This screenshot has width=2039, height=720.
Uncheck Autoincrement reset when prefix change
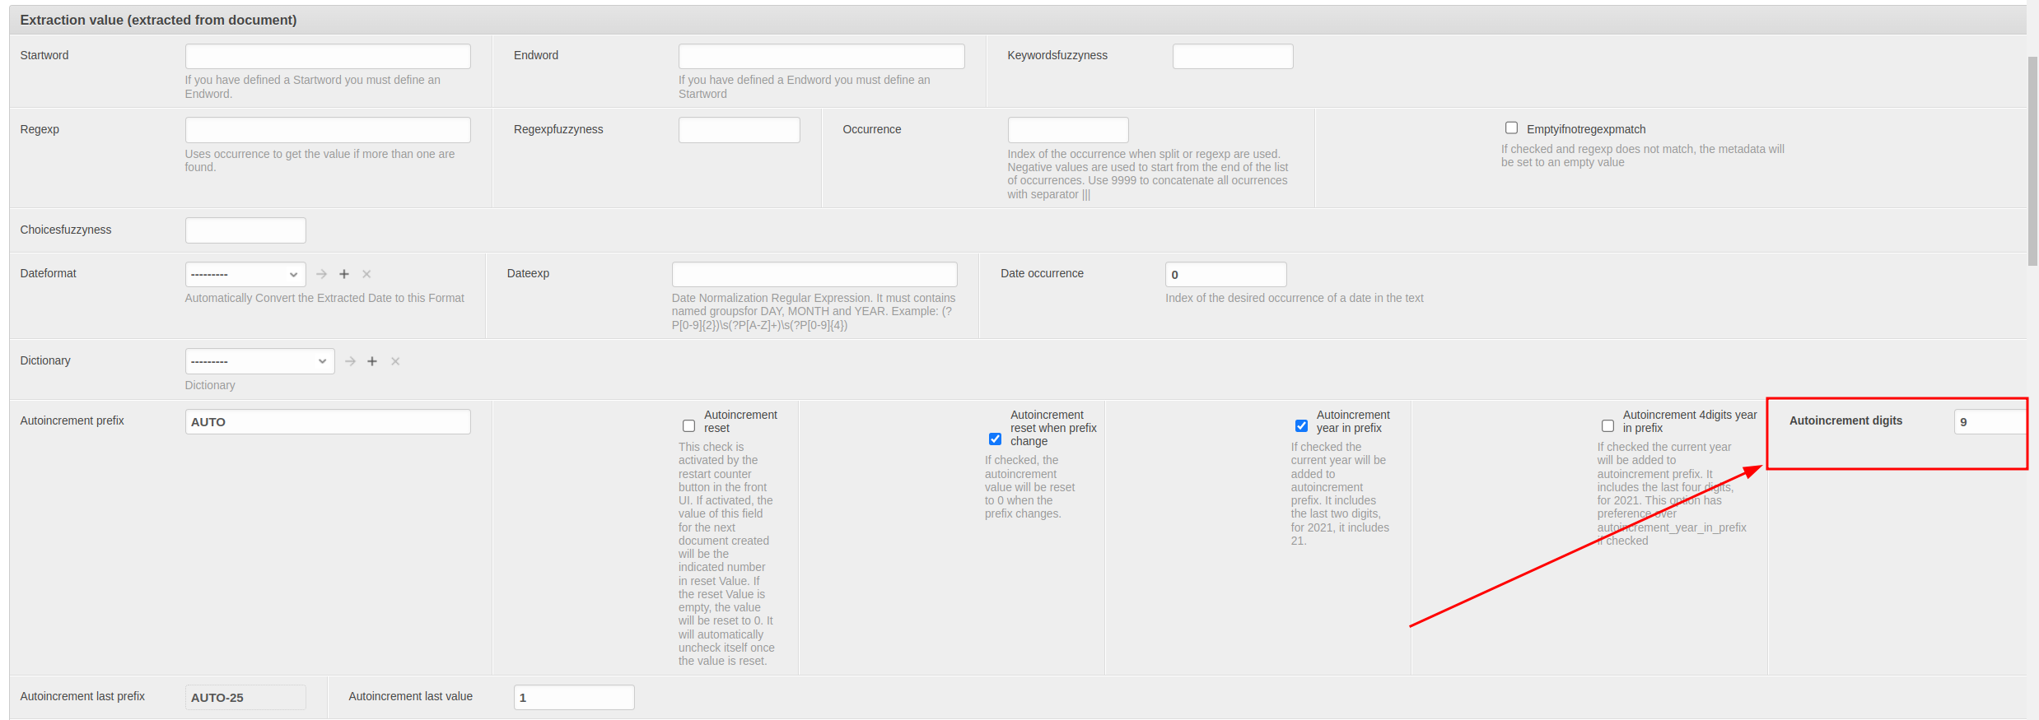[x=995, y=439]
